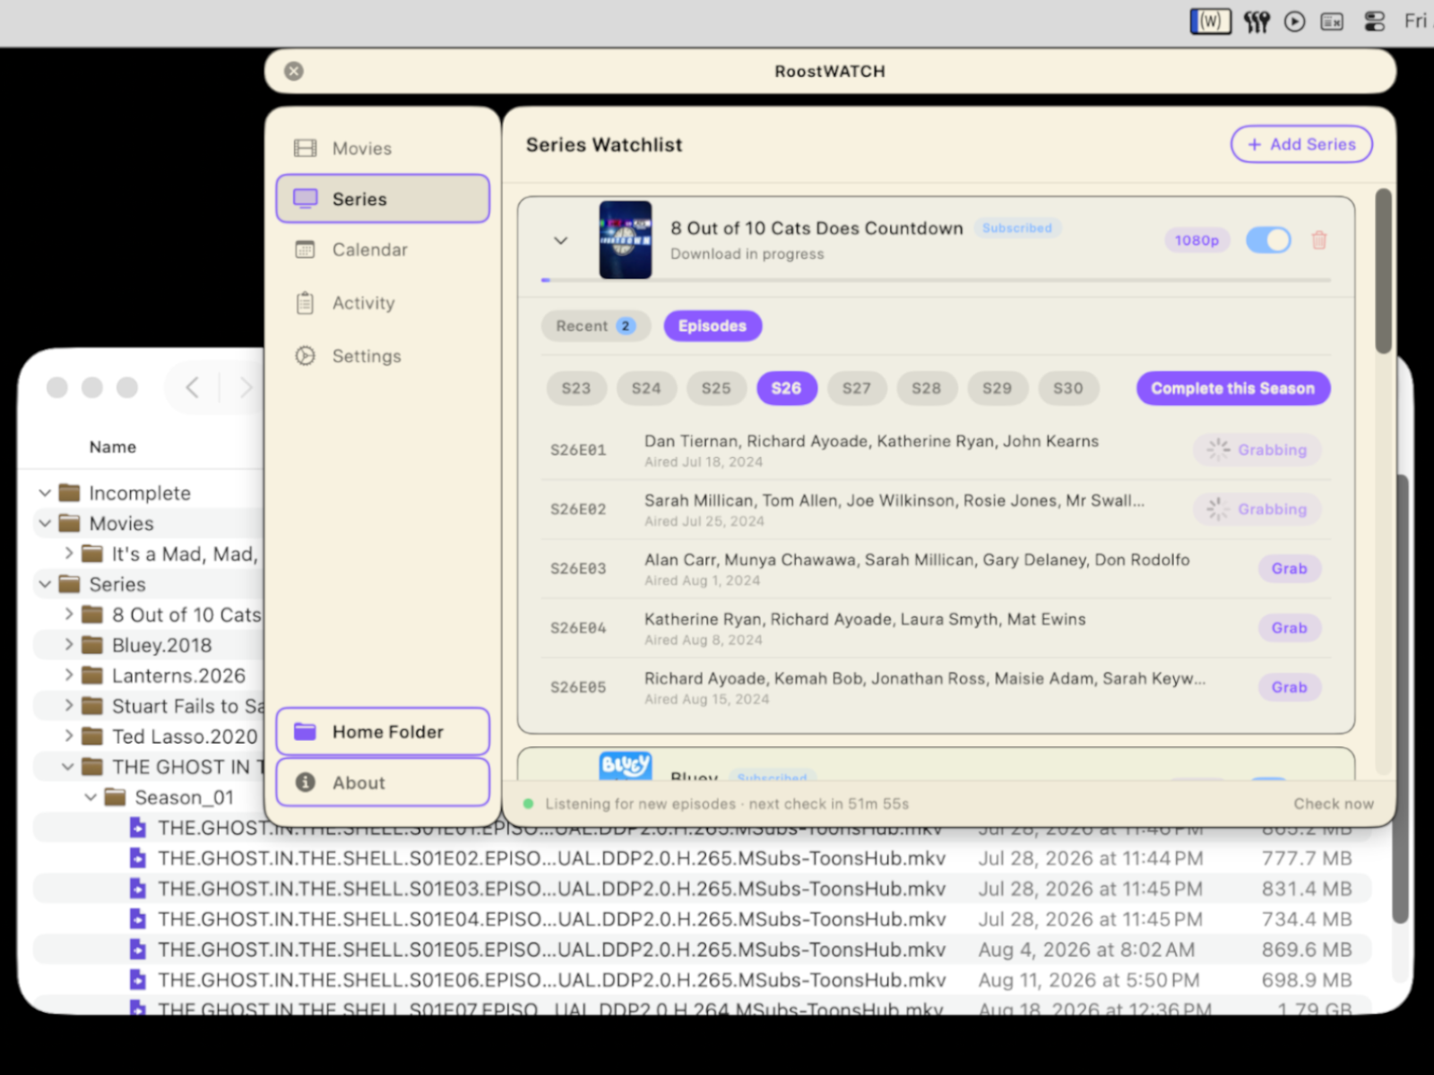
Task: Collapse the Series folder in Finder
Action: [x=45, y=584]
